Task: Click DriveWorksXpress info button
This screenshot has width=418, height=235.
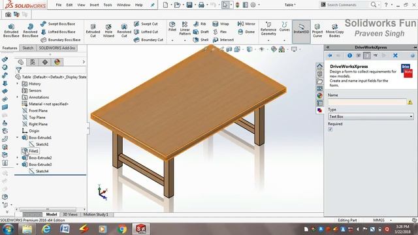Action: click(350, 55)
